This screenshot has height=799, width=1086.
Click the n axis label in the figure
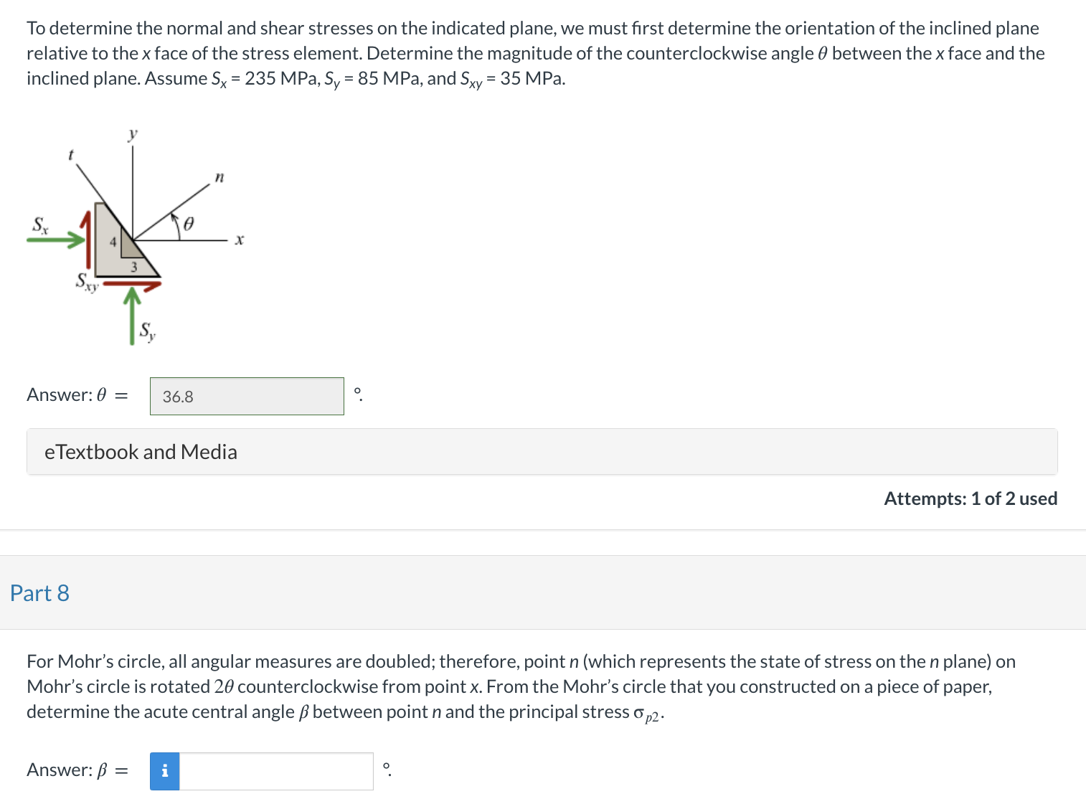[219, 177]
